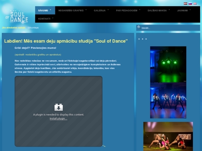Open the green star lights dance photo
The height and width of the screenshot is (151, 202).
(168, 64)
